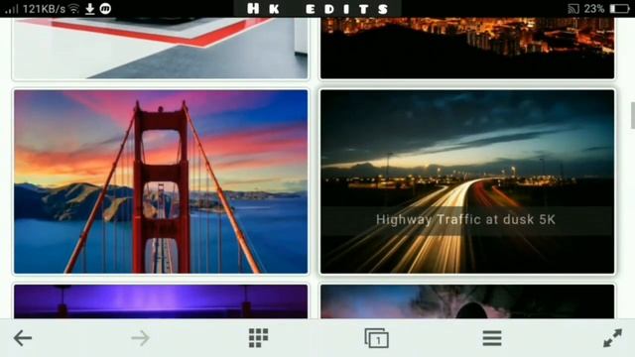
Task: Select the city lights at night wallpaper
Action: point(467,48)
